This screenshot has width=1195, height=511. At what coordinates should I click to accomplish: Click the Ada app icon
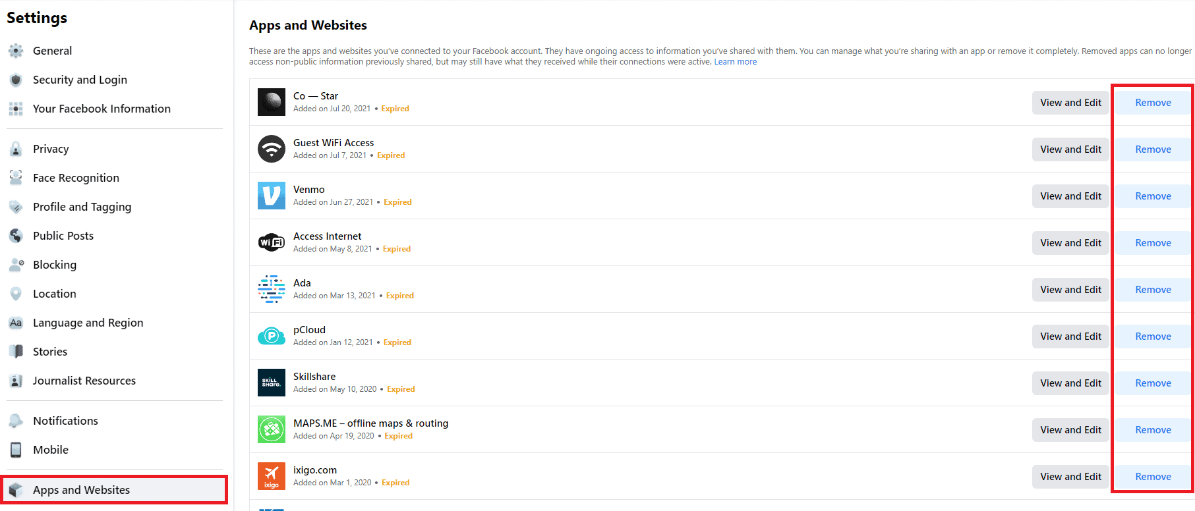[x=272, y=289]
